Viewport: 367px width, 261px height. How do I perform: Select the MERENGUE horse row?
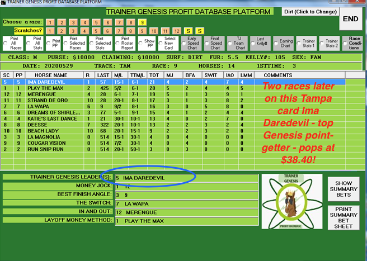tap(173, 94)
